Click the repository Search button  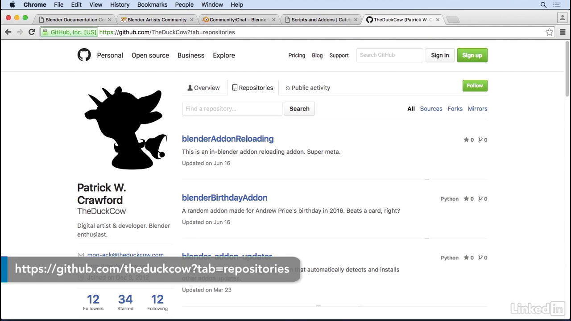click(299, 109)
